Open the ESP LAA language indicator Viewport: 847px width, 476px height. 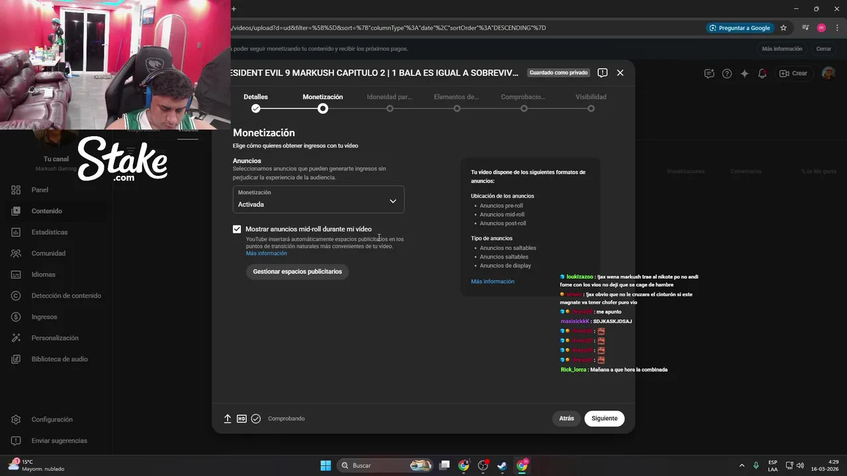(x=773, y=465)
